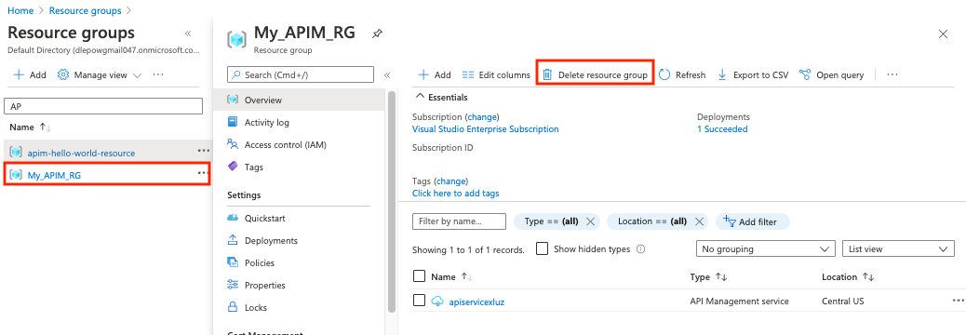Open ellipsis menu for apim-hello-world-resource row
966x335 pixels.
pyautogui.click(x=203, y=150)
